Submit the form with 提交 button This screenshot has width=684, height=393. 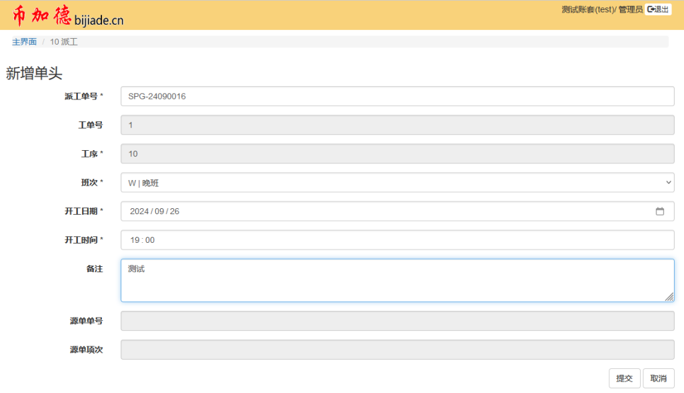coord(624,378)
